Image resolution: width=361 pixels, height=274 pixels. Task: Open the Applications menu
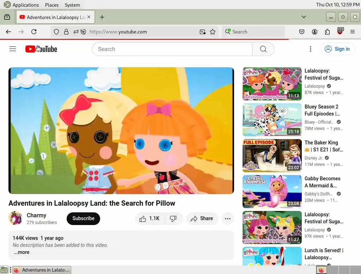(x=25, y=5)
